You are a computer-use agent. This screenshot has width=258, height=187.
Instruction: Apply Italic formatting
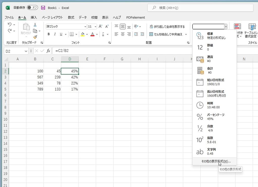pos(55,34)
